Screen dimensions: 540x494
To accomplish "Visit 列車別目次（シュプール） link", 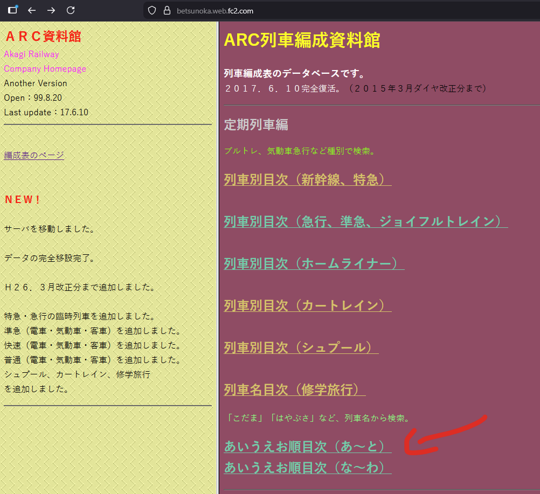I will pyautogui.click(x=301, y=347).
